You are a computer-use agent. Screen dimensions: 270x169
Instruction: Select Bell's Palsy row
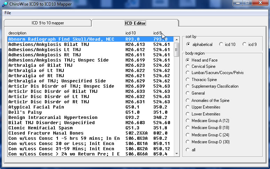pyautogui.click(x=91, y=112)
